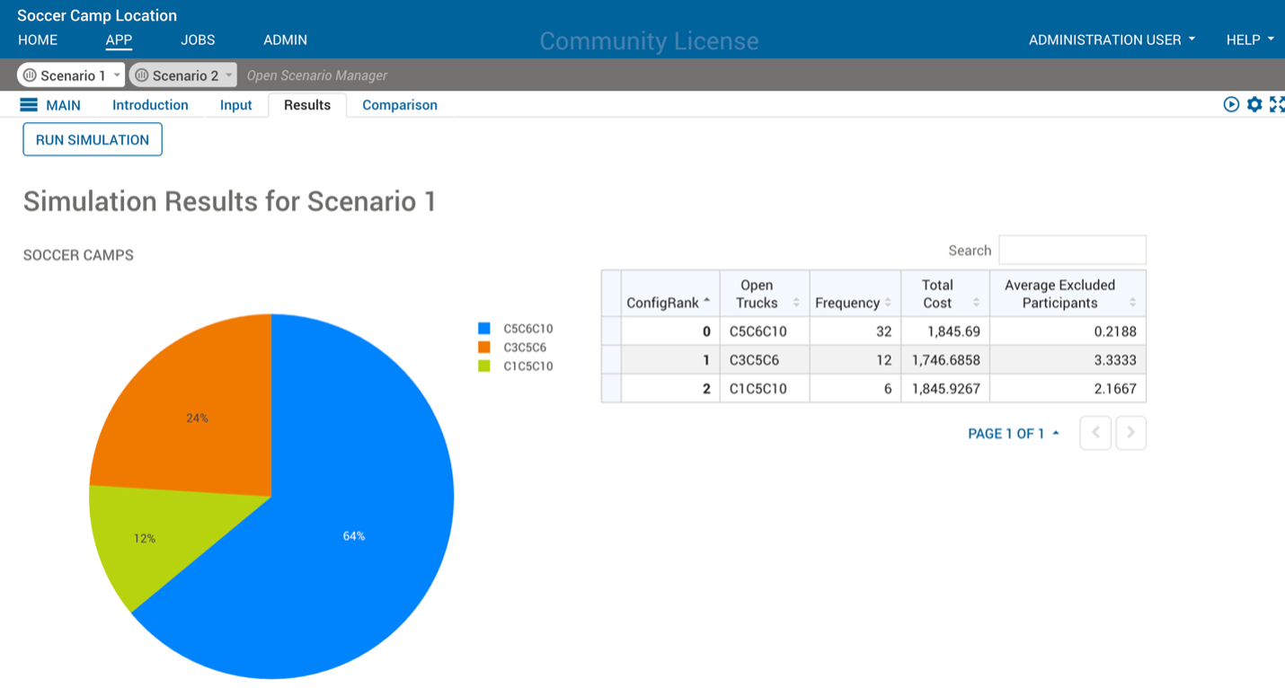
Task: Select the 3.3333 excluded participants cell
Action: pyautogui.click(x=1068, y=360)
